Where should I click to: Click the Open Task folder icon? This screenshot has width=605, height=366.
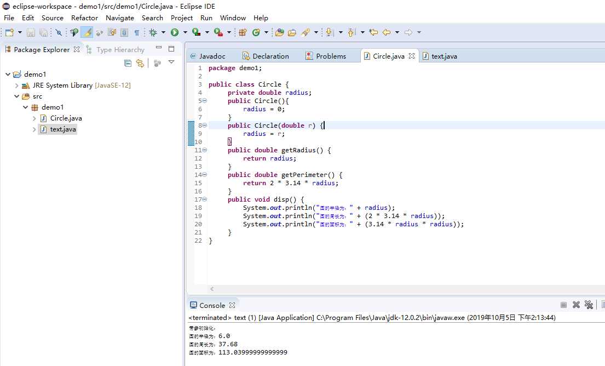pyautogui.click(x=292, y=32)
